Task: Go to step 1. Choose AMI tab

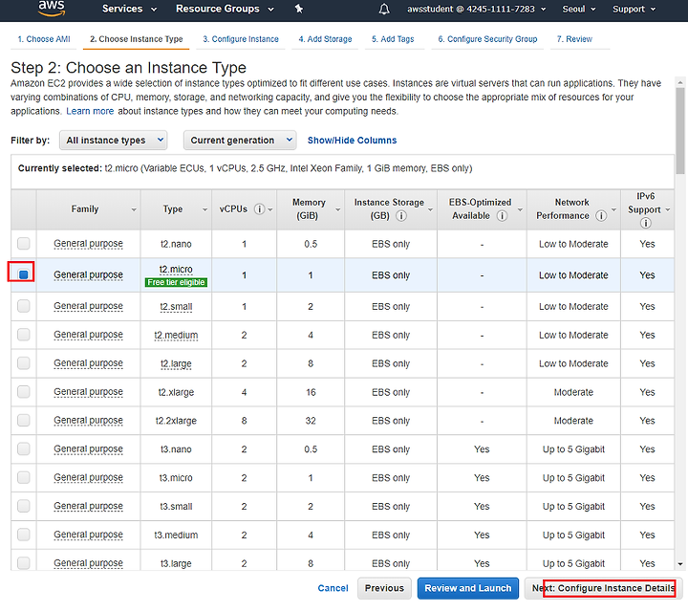Action: [44, 39]
